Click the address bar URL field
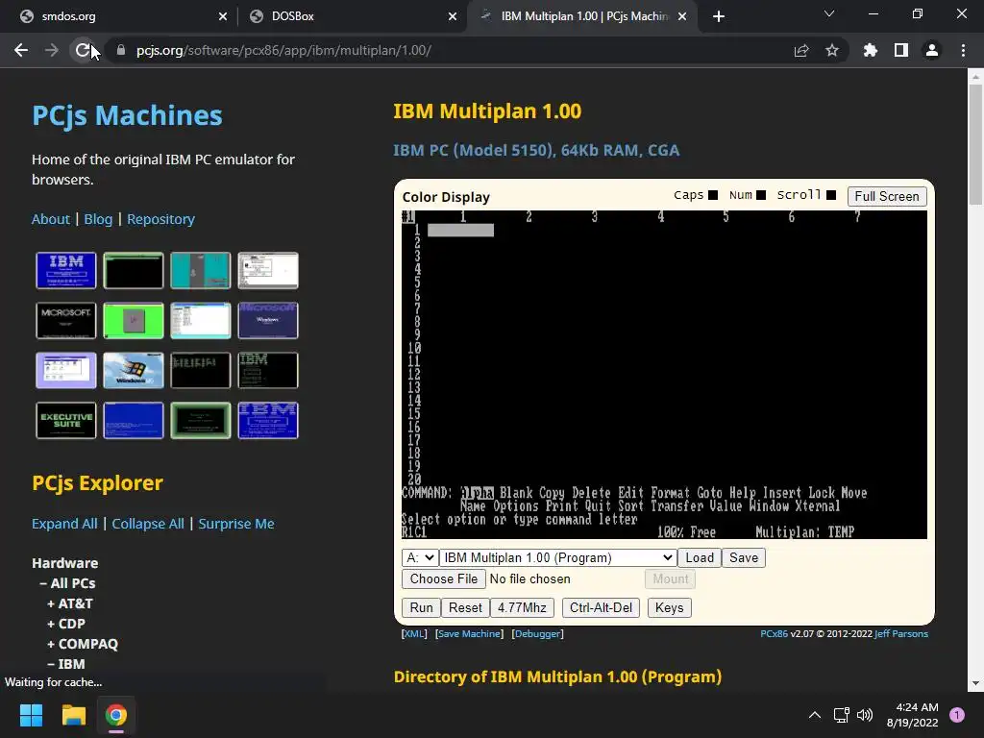 tap(452, 50)
